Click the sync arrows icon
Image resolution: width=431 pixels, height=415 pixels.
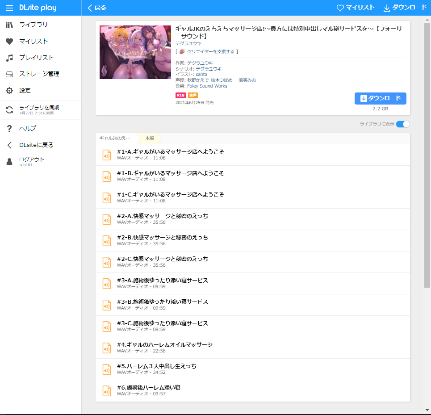click(9, 110)
